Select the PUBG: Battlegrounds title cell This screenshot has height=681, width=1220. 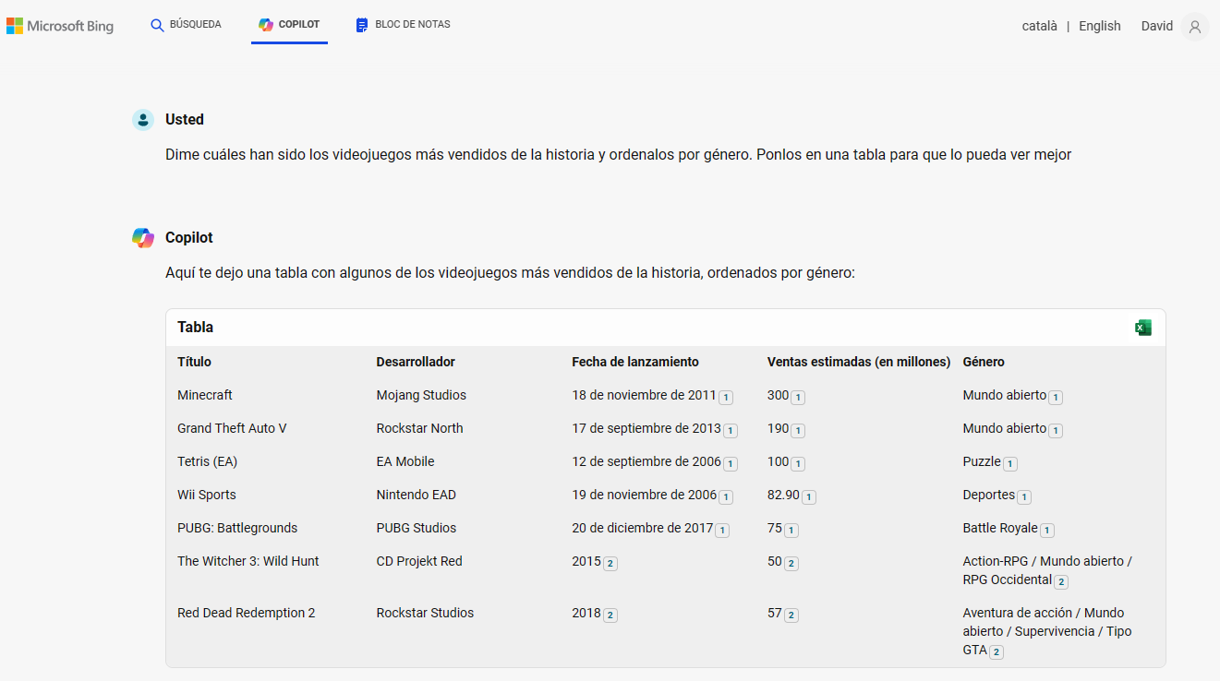(x=237, y=528)
